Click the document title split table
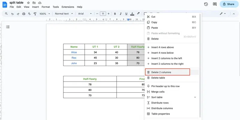 [x=16, y=3]
